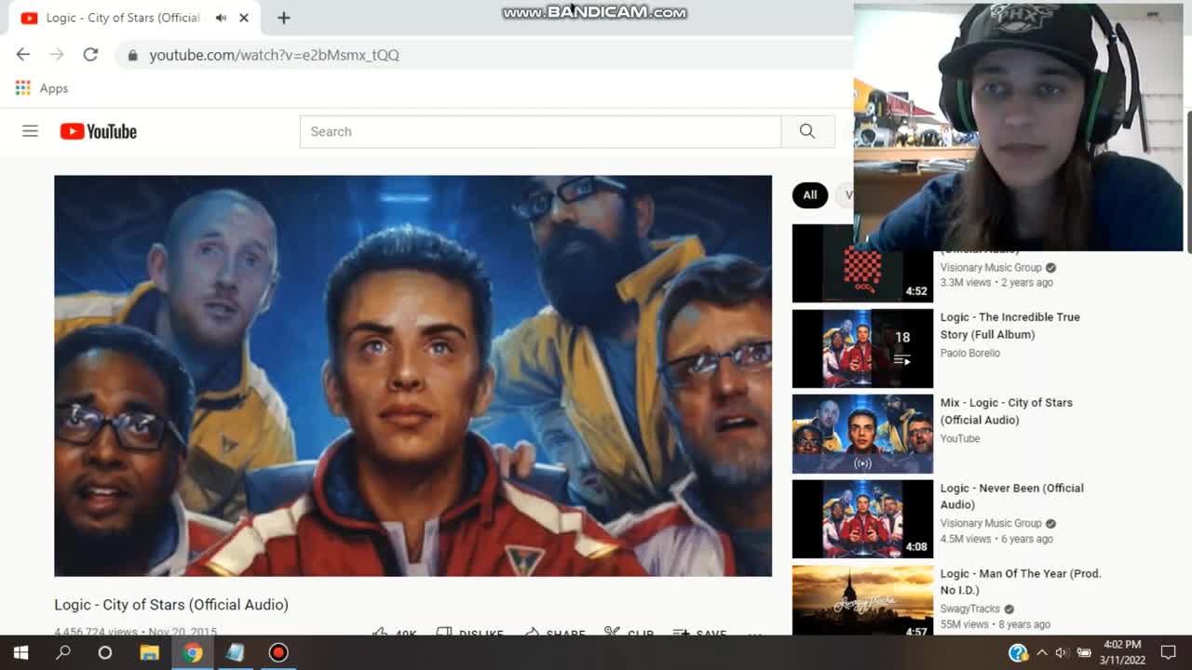Focus the address bar URL
The height and width of the screenshot is (670, 1192).
[x=274, y=55]
